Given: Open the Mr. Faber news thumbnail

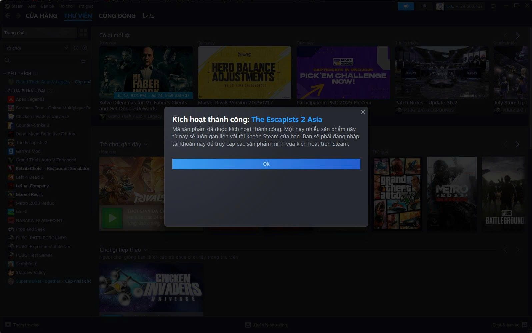Looking at the screenshot, I should tap(146, 72).
